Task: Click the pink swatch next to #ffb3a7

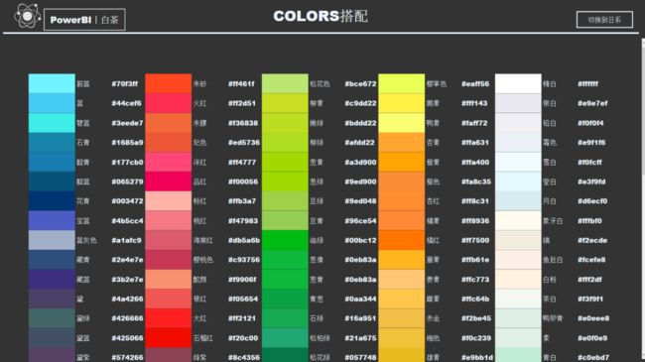Action: 169,200
